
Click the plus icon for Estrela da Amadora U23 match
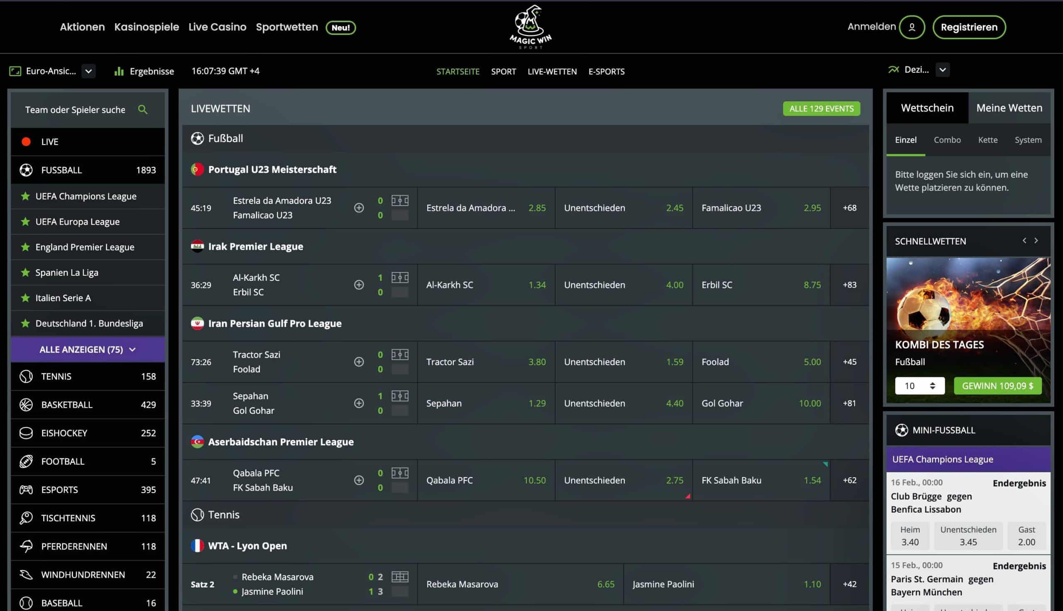[x=359, y=208]
